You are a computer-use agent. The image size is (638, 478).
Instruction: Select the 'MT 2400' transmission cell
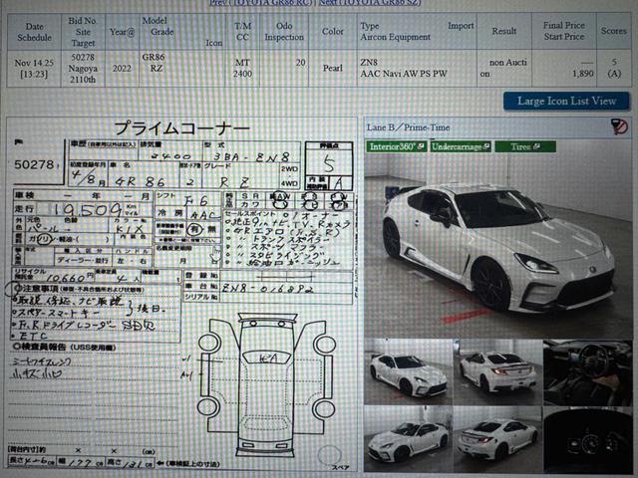click(242, 69)
